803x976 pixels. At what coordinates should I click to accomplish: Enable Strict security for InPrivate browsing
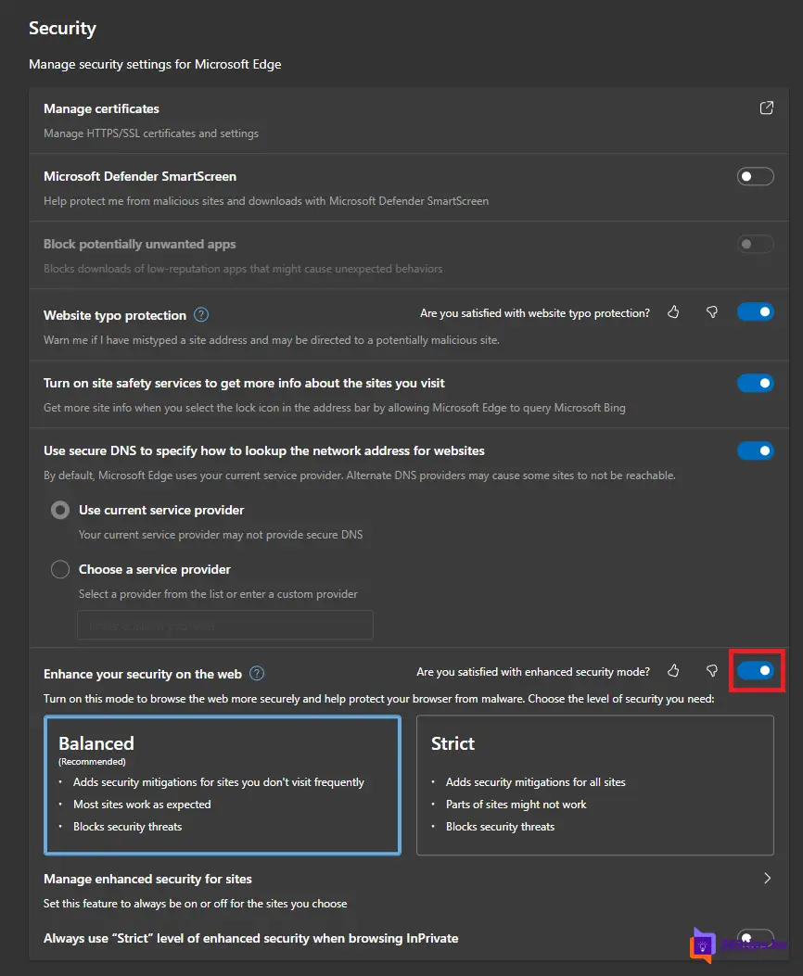click(756, 937)
